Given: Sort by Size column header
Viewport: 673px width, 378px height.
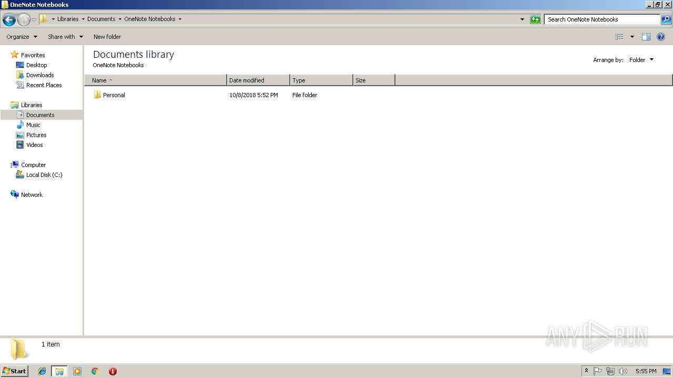Looking at the screenshot, I should point(374,80).
